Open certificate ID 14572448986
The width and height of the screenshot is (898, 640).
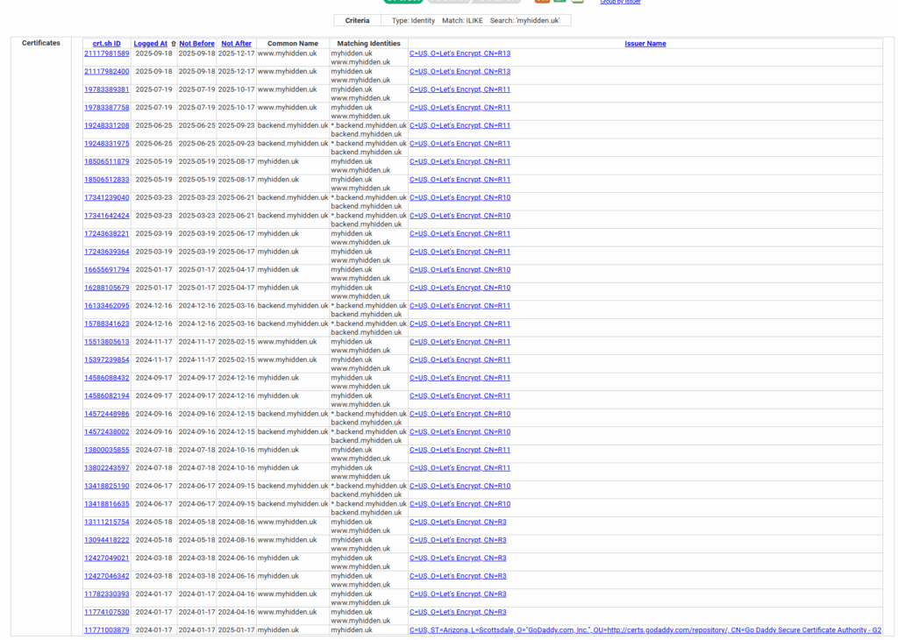[106, 414]
